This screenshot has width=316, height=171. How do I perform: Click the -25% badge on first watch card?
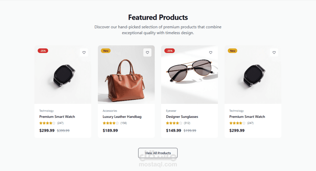pos(43,51)
